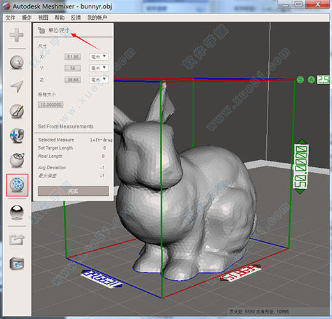Open the Analysis tool icon

[17, 185]
